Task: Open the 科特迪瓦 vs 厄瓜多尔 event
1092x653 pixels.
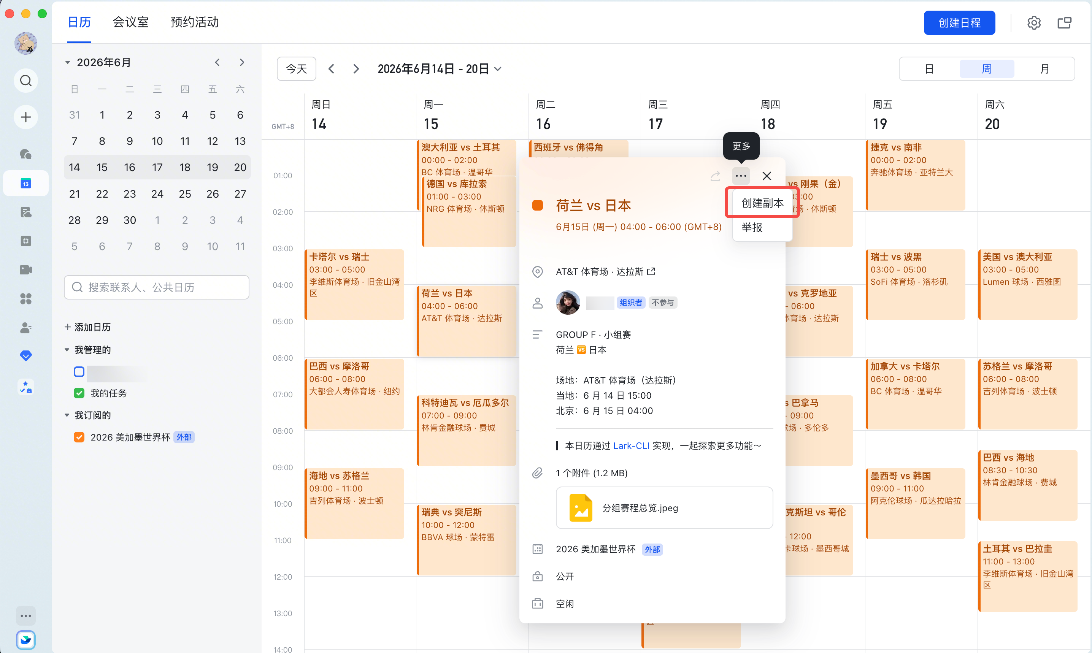Action: tap(467, 430)
